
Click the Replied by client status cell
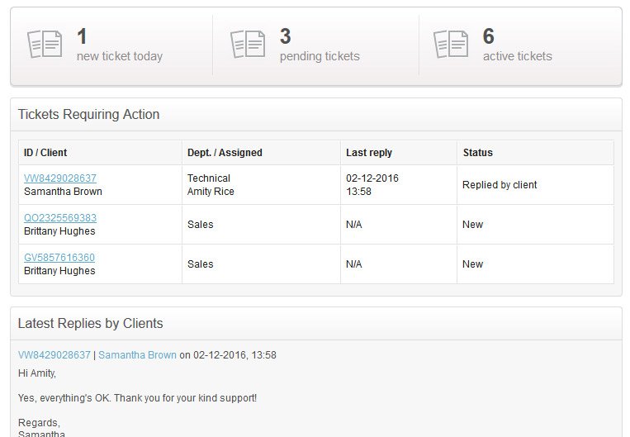(535, 185)
